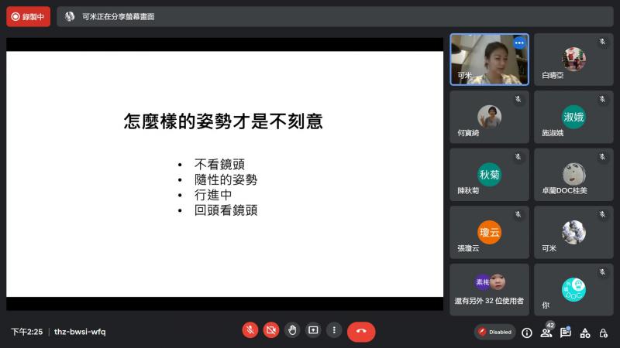Open blue options dots on 可米 video tile

click(x=519, y=43)
